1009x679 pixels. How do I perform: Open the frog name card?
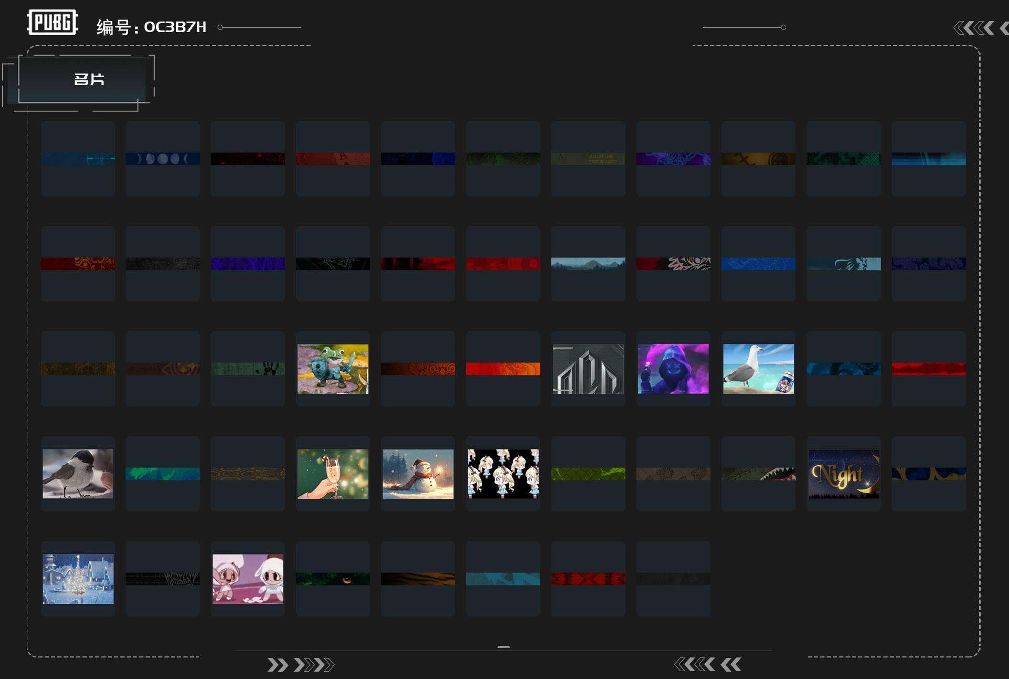(333, 369)
